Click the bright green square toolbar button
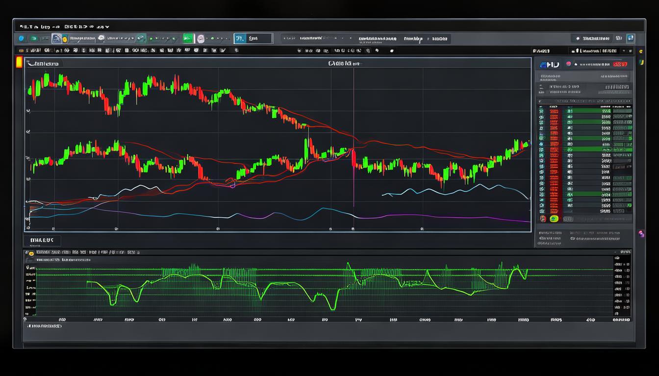659x376 pixels. (x=188, y=38)
